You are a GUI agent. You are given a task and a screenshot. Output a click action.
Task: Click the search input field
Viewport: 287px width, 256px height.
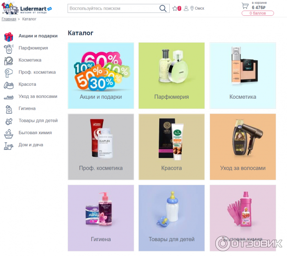113,9
